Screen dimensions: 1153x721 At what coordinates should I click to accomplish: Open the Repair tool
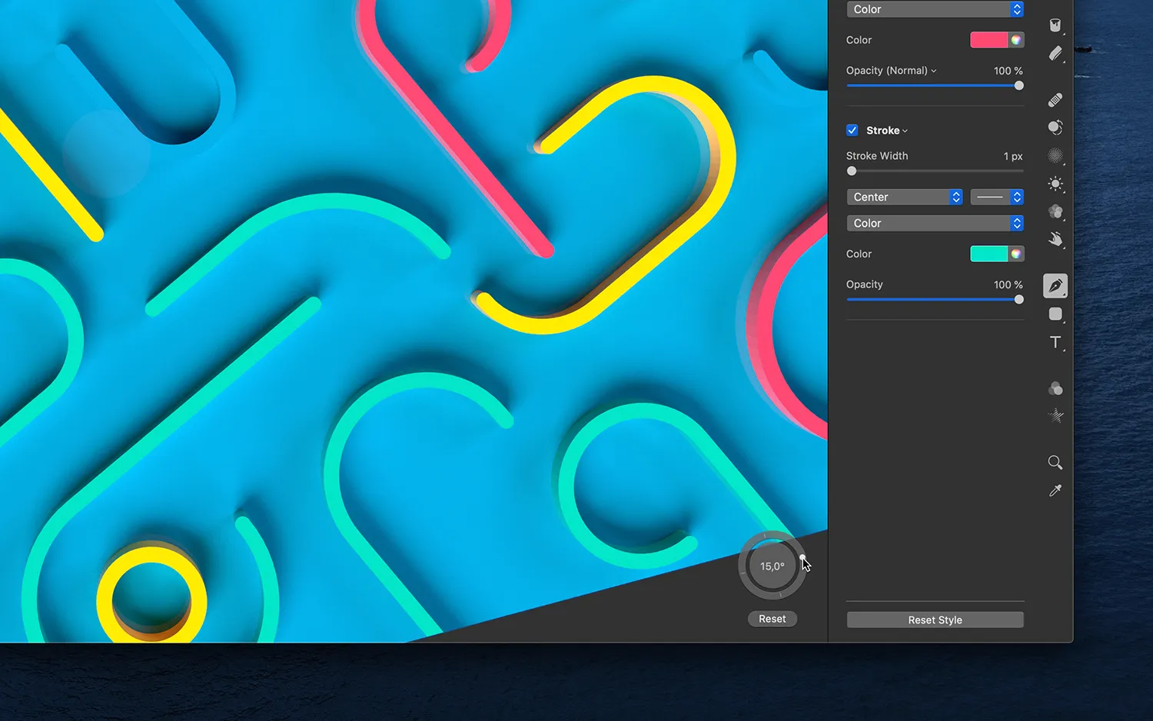coord(1055,99)
